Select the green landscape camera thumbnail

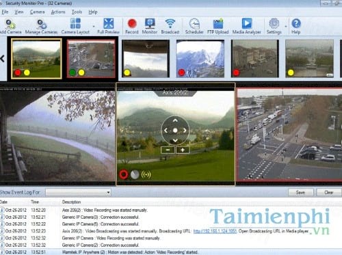(x=36, y=59)
